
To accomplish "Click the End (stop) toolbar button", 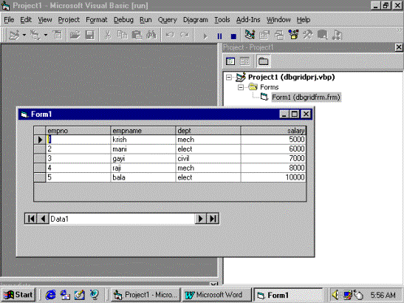I will tap(233, 36).
